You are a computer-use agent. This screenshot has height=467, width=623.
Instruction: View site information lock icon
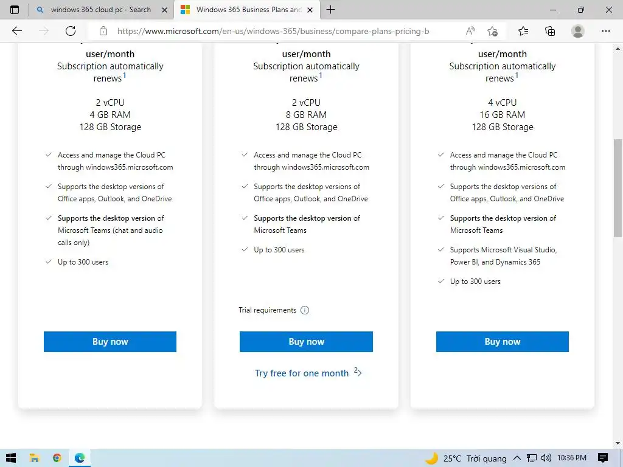[103, 31]
